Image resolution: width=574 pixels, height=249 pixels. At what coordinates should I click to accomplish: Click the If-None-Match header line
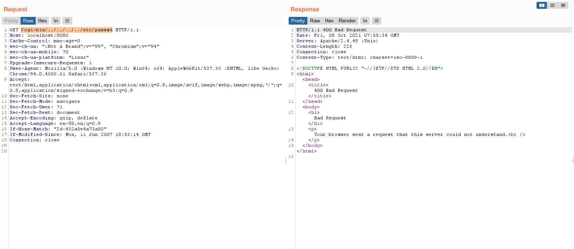coord(58,129)
